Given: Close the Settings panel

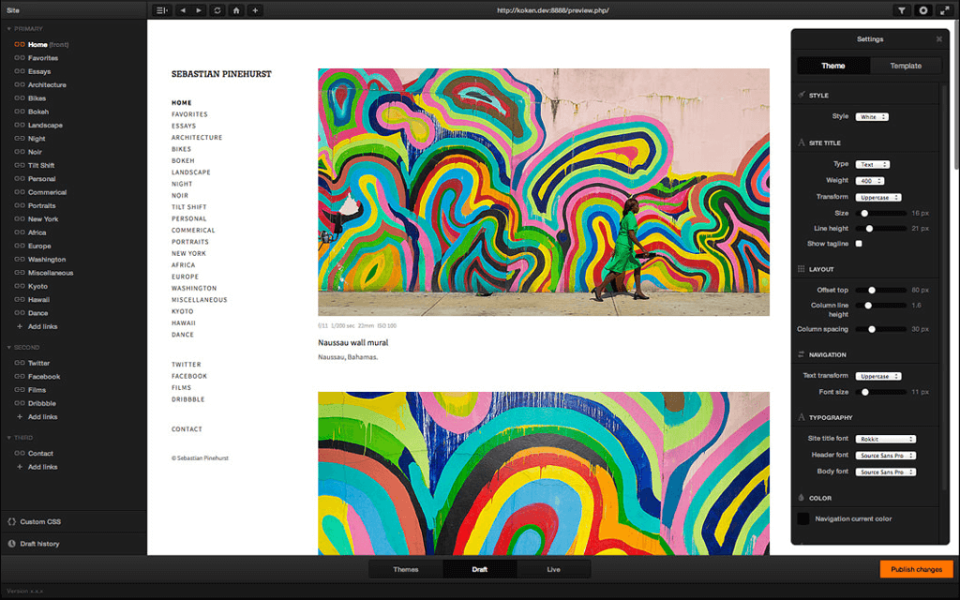Looking at the screenshot, I should pos(939,39).
